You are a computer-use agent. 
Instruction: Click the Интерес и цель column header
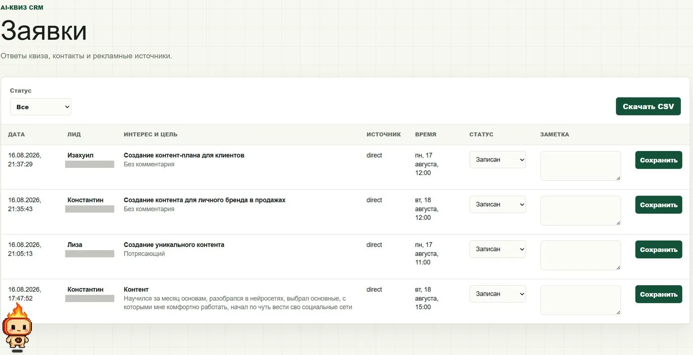(x=150, y=134)
